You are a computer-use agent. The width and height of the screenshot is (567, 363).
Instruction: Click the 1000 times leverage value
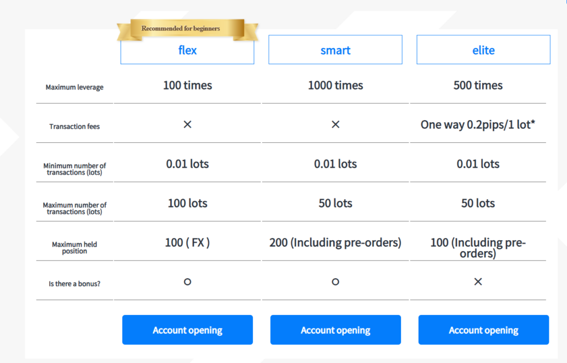pyautogui.click(x=335, y=85)
